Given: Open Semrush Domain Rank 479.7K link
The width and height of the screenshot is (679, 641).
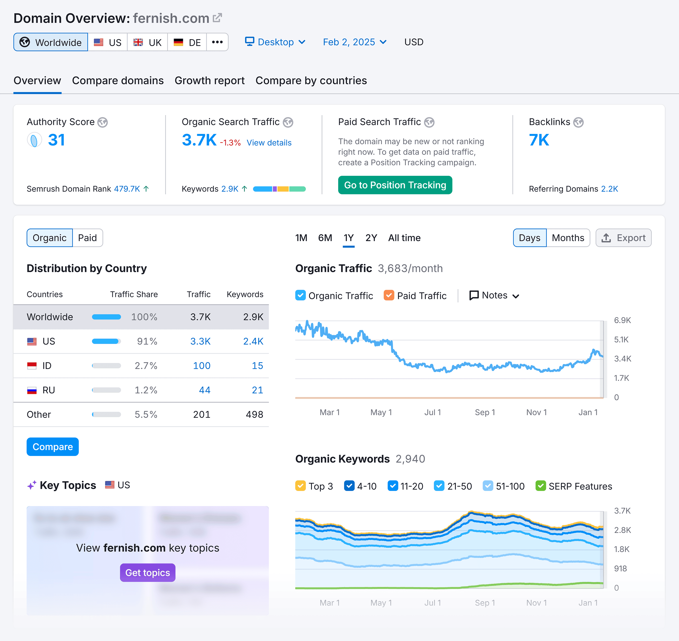Looking at the screenshot, I should coord(127,189).
